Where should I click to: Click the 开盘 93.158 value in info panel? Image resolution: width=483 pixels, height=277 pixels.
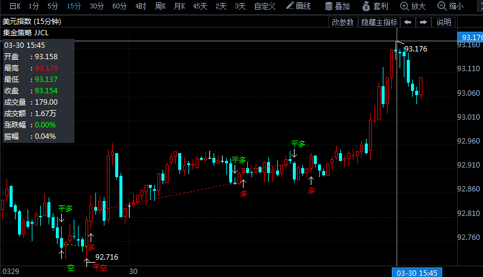[x=46, y=57]
